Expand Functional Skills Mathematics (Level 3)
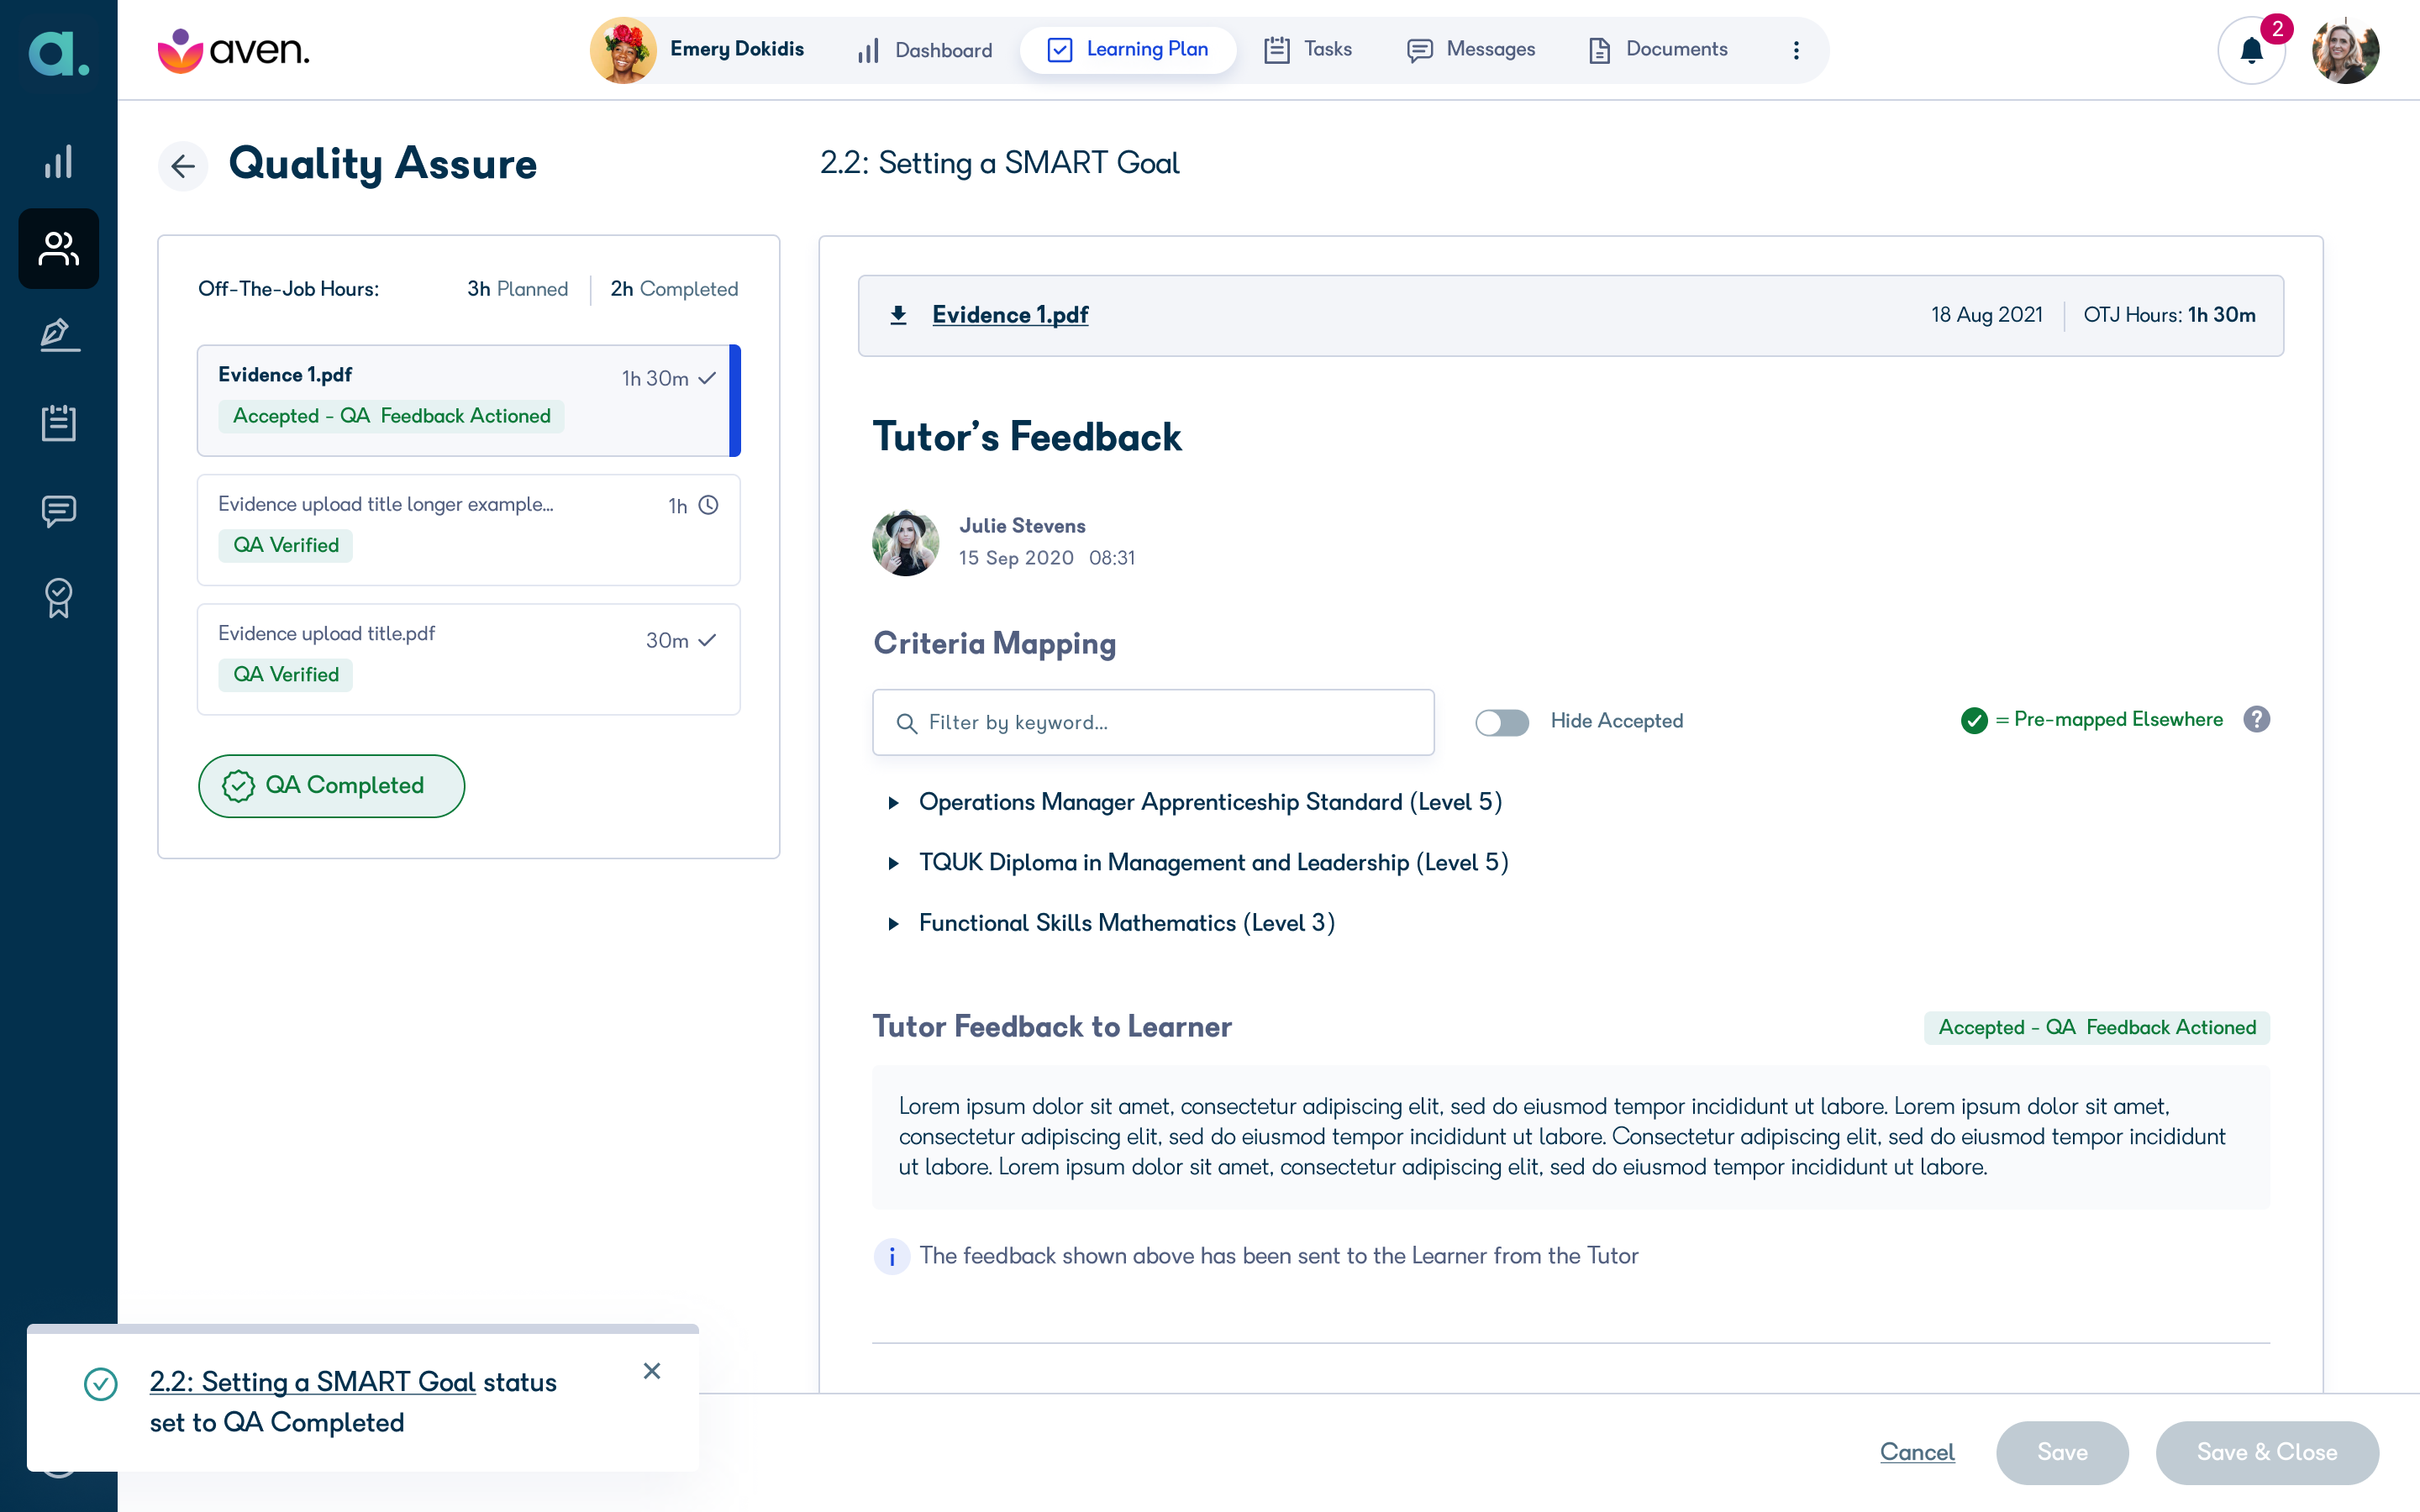 click(x=893, y=924)
